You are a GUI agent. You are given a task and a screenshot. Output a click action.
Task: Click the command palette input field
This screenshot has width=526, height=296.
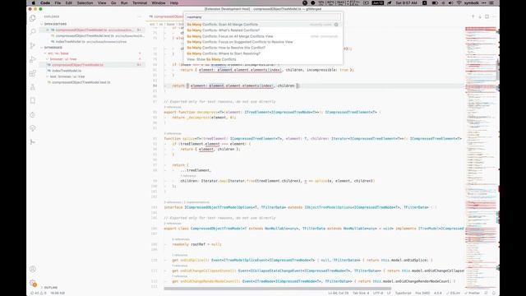(x=263, y=16)
